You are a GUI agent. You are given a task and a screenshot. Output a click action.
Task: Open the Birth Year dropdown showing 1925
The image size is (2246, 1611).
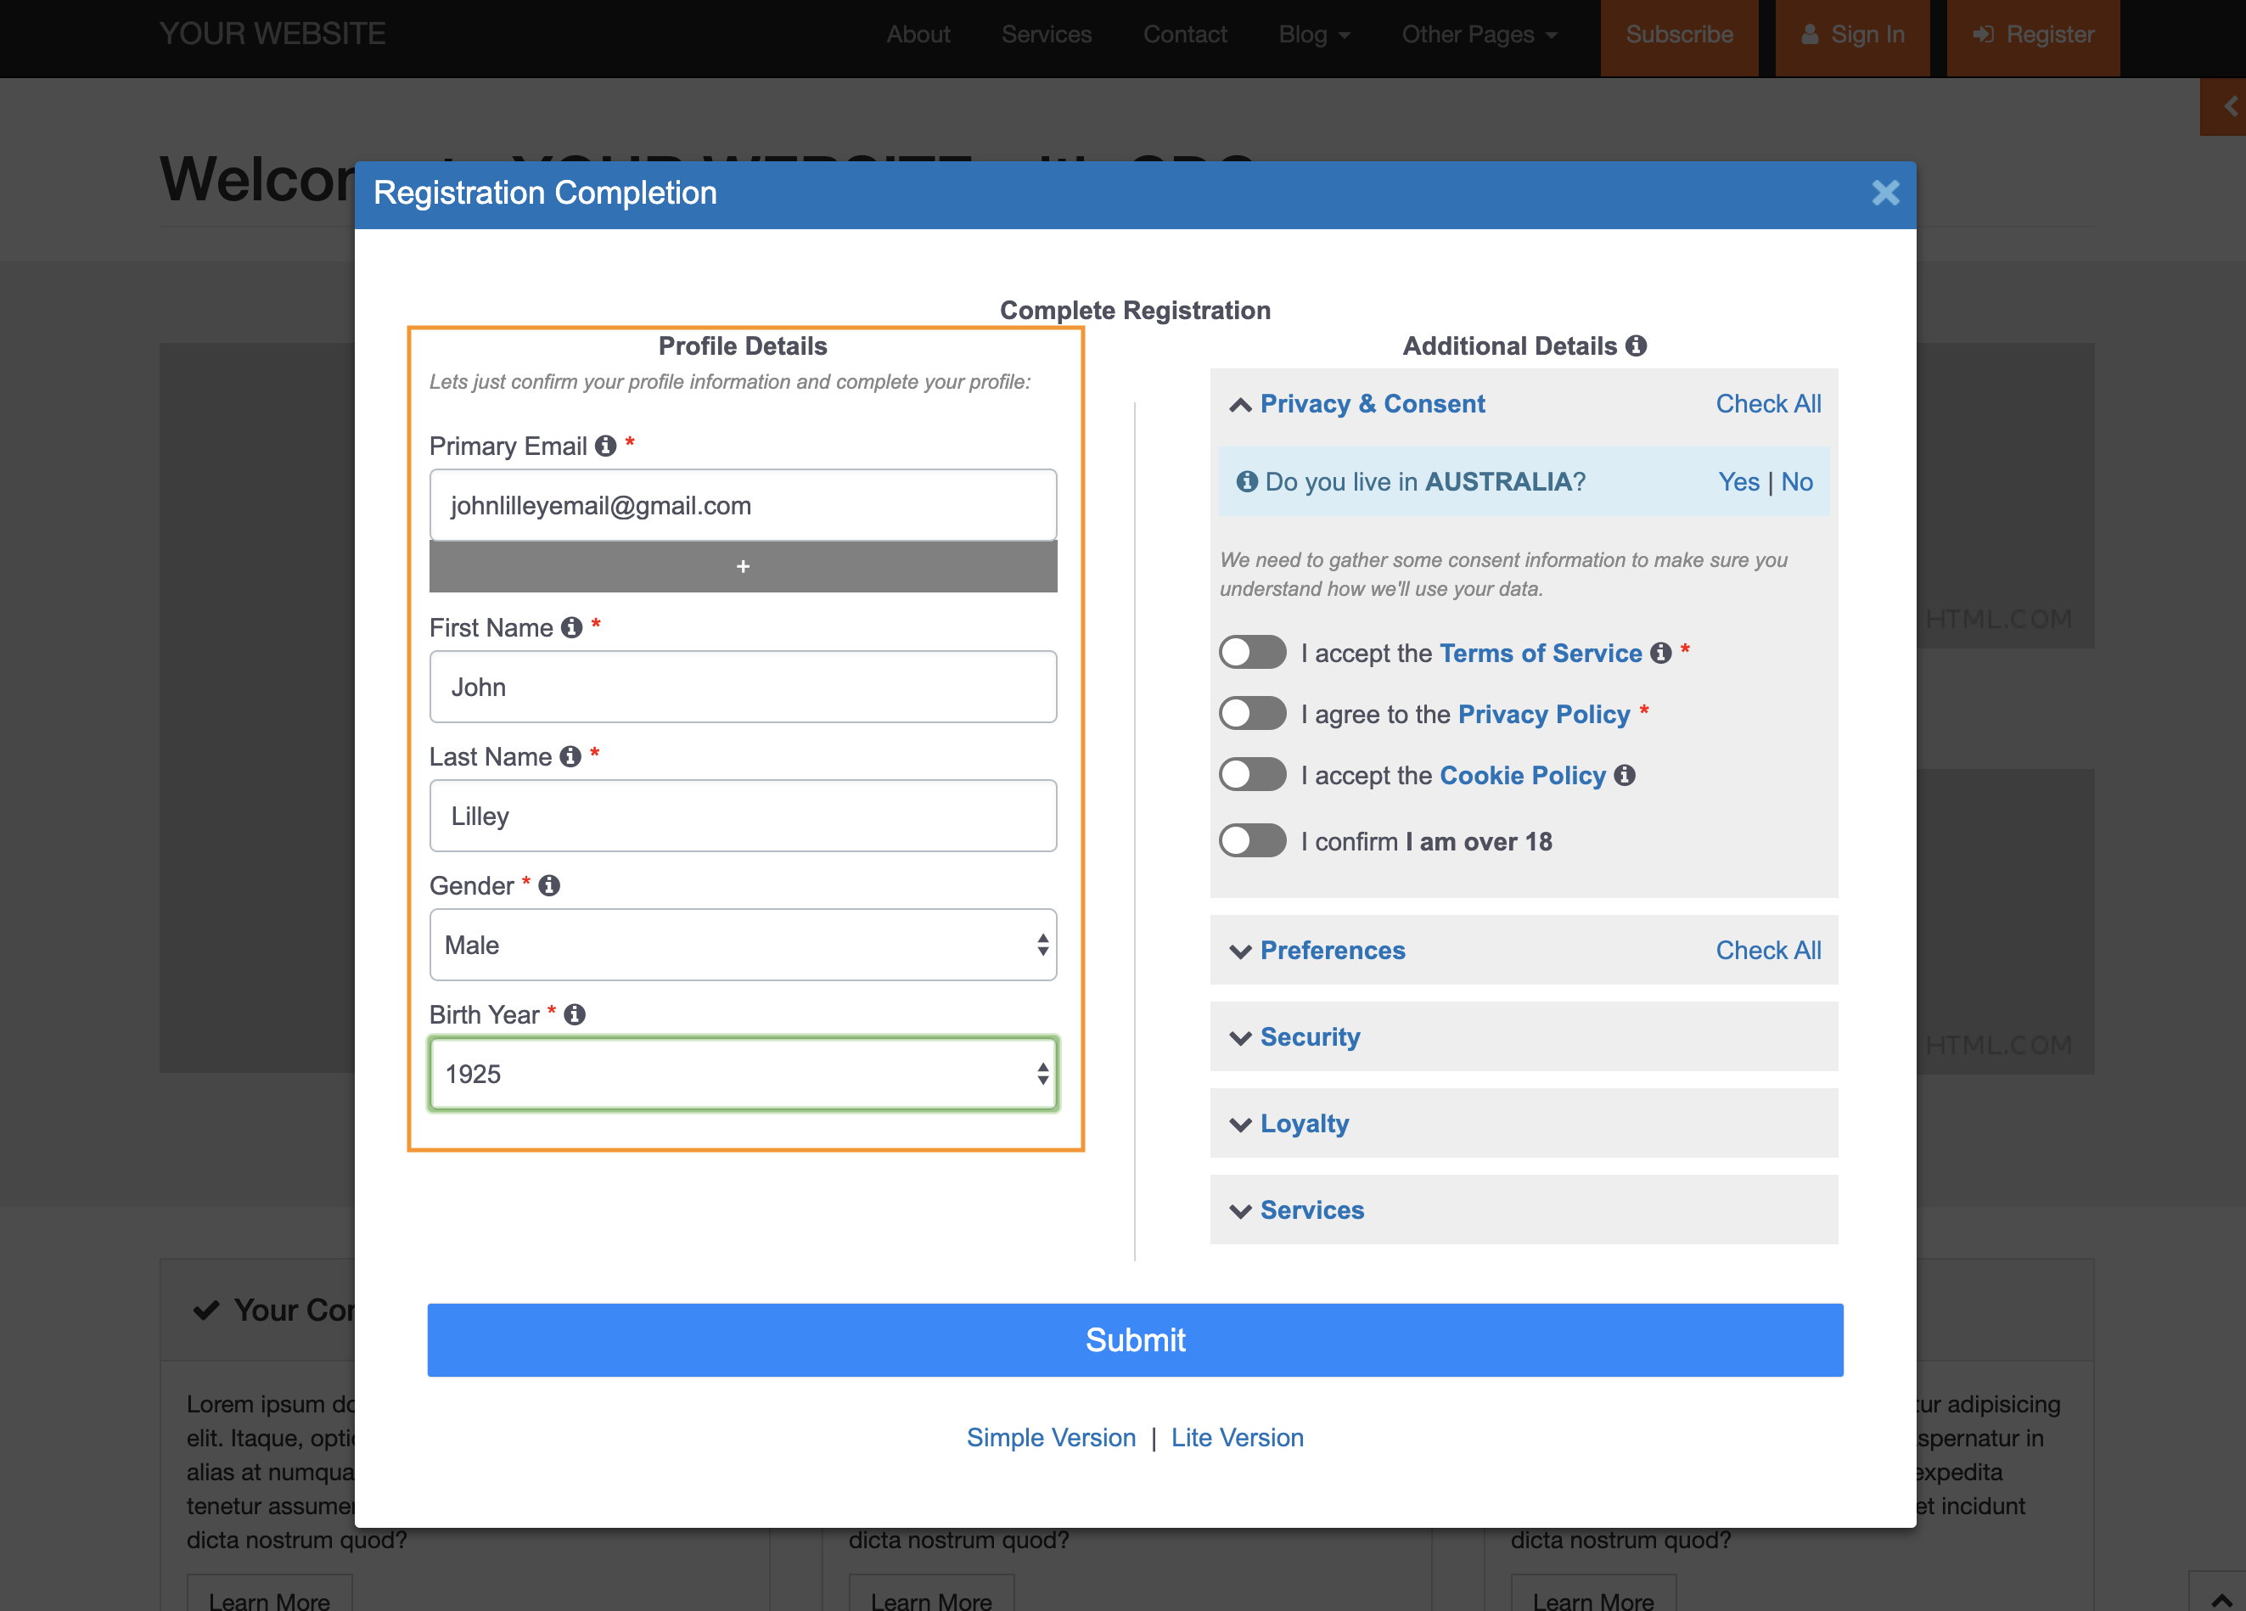click(x=743, y=1074)
